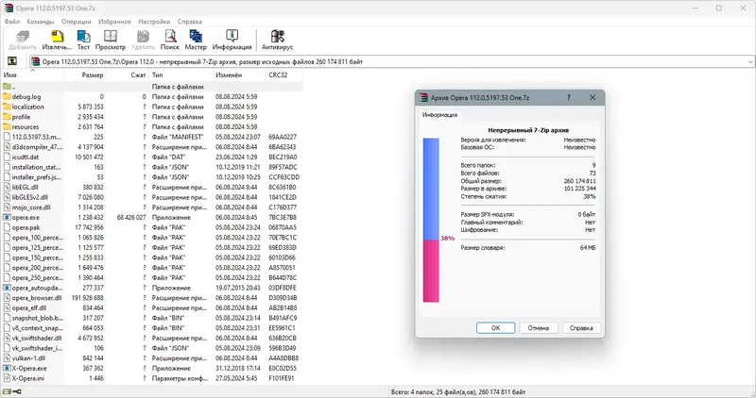Open the Справка menu
This screenshot has height=398, width=756.
point(190,22)
